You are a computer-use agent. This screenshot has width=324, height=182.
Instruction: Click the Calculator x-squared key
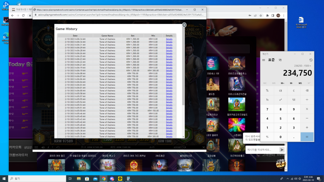coord(281,100)
